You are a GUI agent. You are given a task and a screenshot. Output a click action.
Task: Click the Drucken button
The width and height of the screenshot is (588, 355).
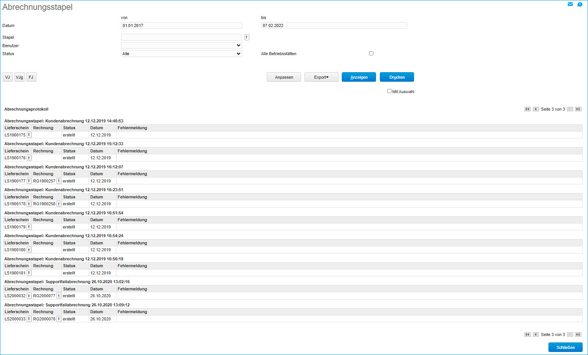click(x=397, y=77)
